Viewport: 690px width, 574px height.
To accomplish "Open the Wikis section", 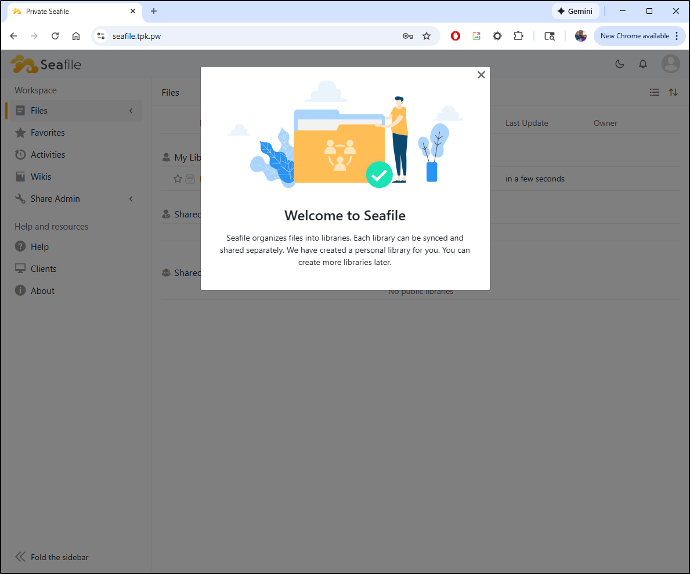I will tap(41, 177).
